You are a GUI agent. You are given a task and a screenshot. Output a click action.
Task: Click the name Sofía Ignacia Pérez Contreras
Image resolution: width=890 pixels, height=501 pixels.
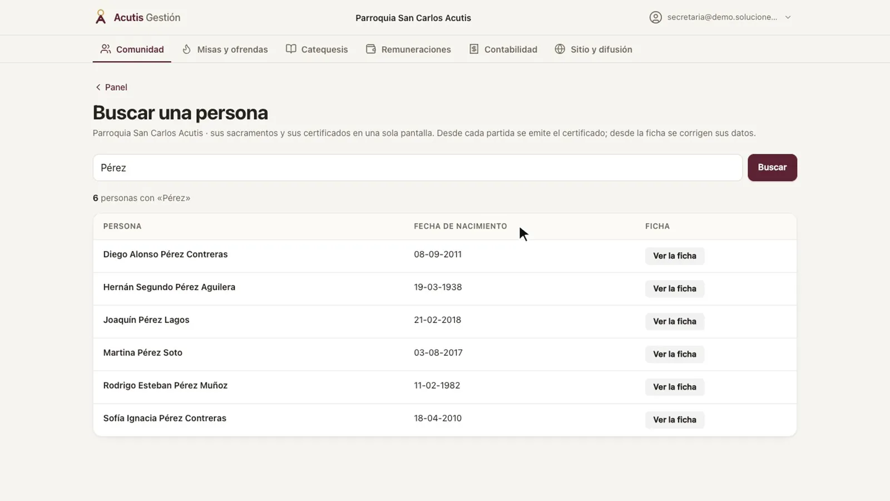[165, 419]
